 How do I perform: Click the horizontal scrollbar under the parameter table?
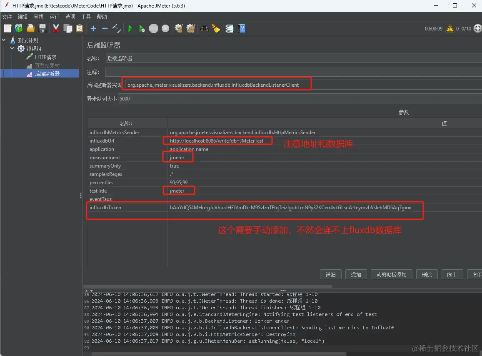[x=208, y=286]
